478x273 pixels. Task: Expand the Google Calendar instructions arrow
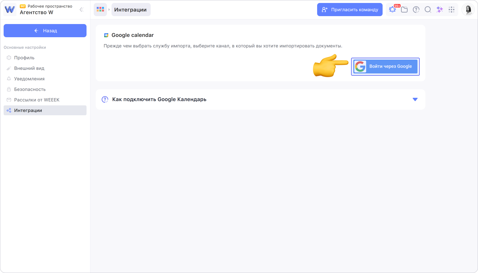pyautogui.click(x=415, y=99)
